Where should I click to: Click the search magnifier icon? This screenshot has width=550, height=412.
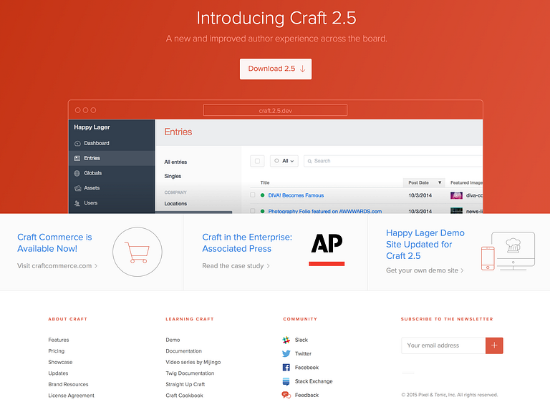(x=309, y=161)
